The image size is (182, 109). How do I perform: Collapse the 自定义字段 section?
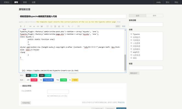pos(26,86)
